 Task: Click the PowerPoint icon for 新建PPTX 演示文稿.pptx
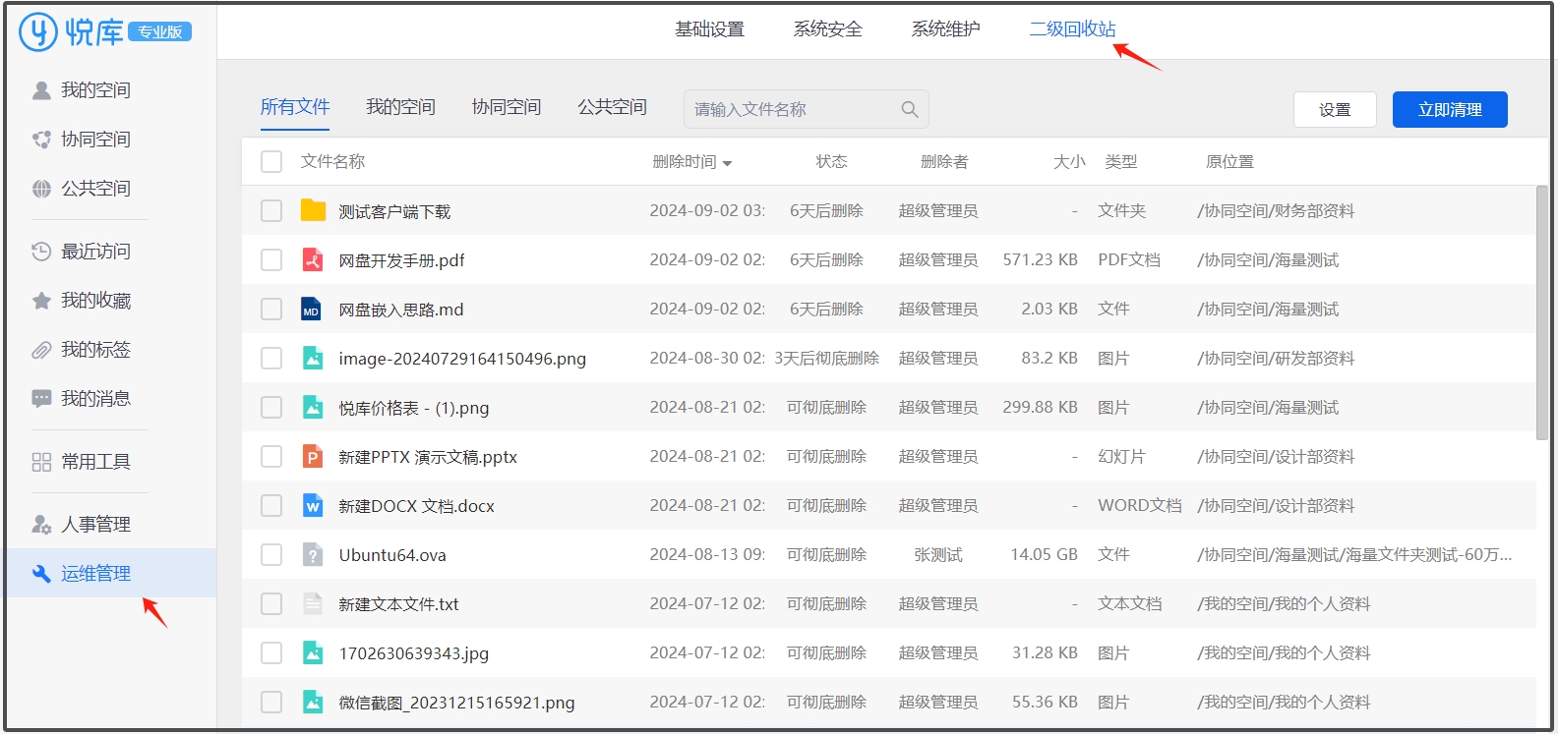point(313,457)
